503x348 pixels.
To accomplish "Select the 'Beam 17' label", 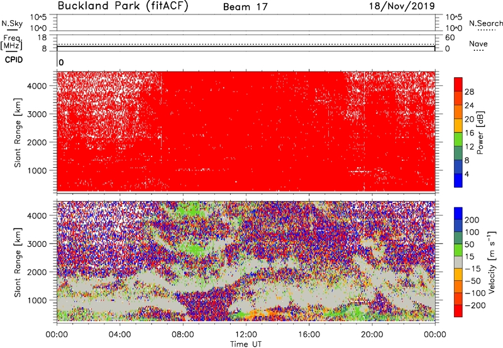I will 245,7.
